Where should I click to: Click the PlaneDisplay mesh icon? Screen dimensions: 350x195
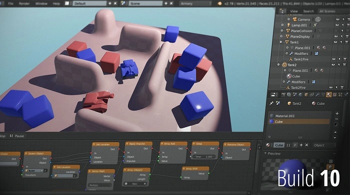tap(287, 36)
